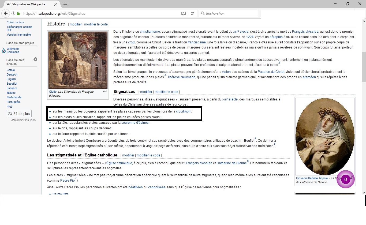Open the Padre Pio link
The image size is (366, 225).
[x=68, y=181]
